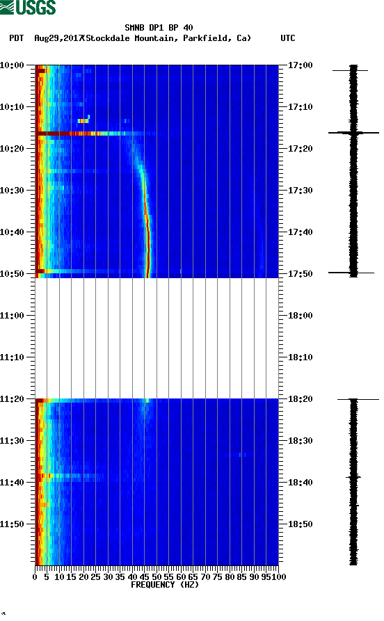Click the 17:00 UTC time label
Screen dimensions: 384x621
300,65
